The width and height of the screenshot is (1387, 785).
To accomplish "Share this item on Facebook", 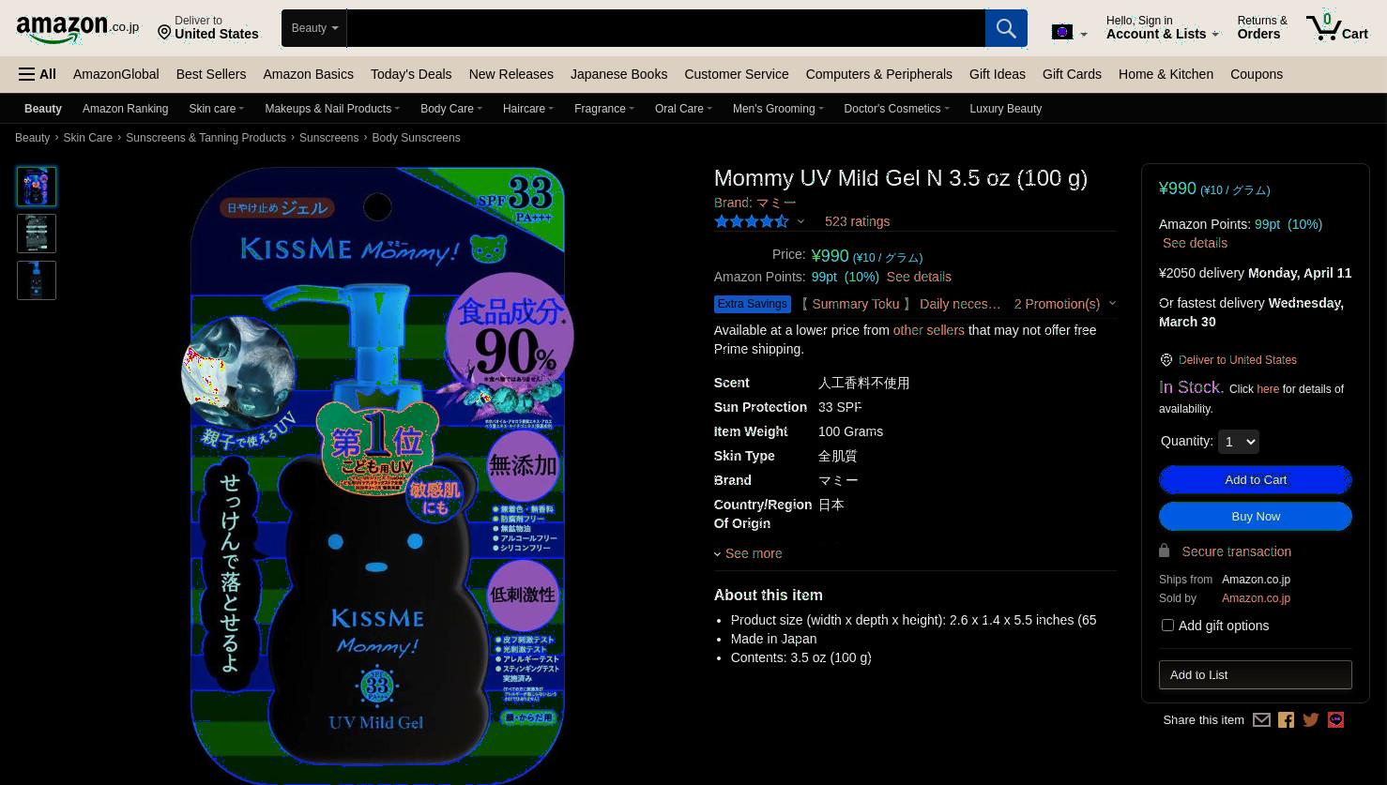I will pyautogui.click(x=1286, y=720).
